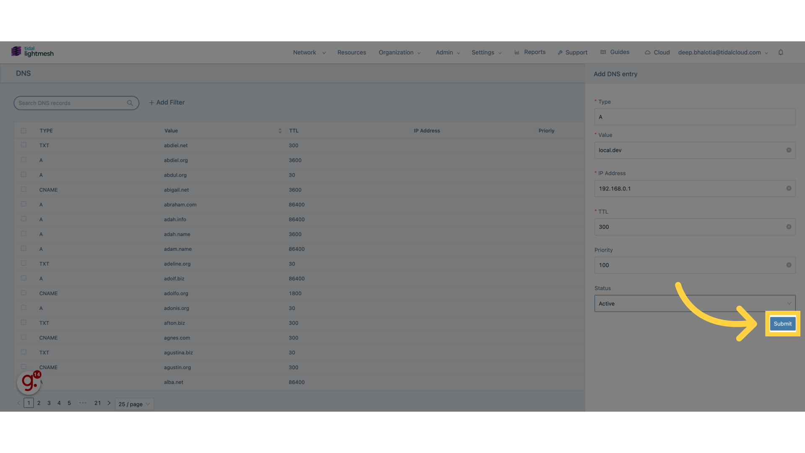The width and height of the screenshot is (805, 453).
Task: Click the Add Filter button
Action: tap(167, 102)
